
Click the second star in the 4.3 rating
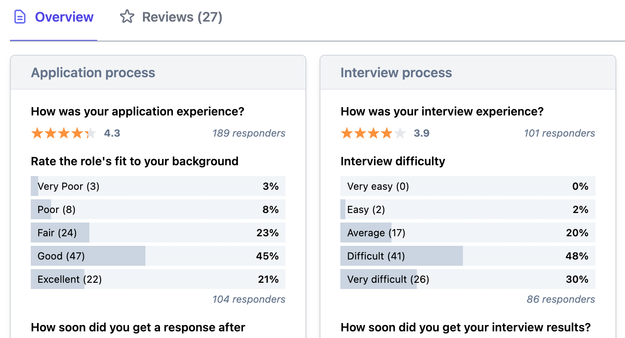click(50, 133)
